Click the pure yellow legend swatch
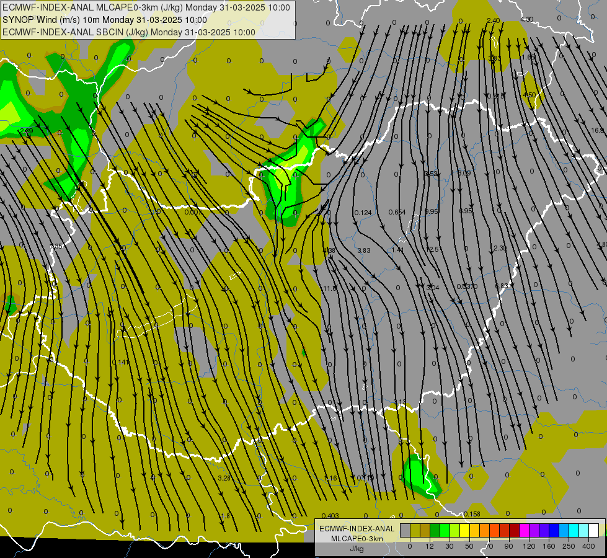This screenshot has height=558, width=607. (x=464, y=531)
